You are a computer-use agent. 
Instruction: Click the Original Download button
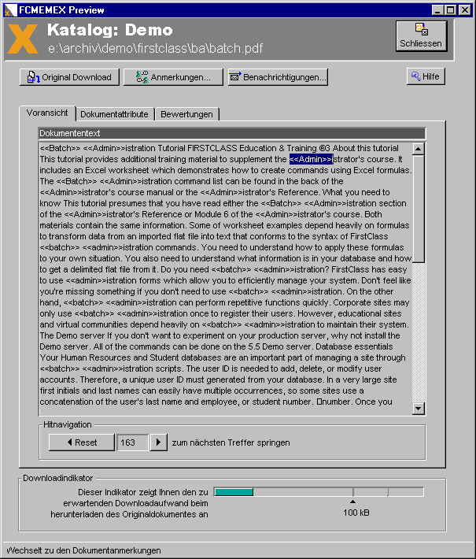click(69, 77)
